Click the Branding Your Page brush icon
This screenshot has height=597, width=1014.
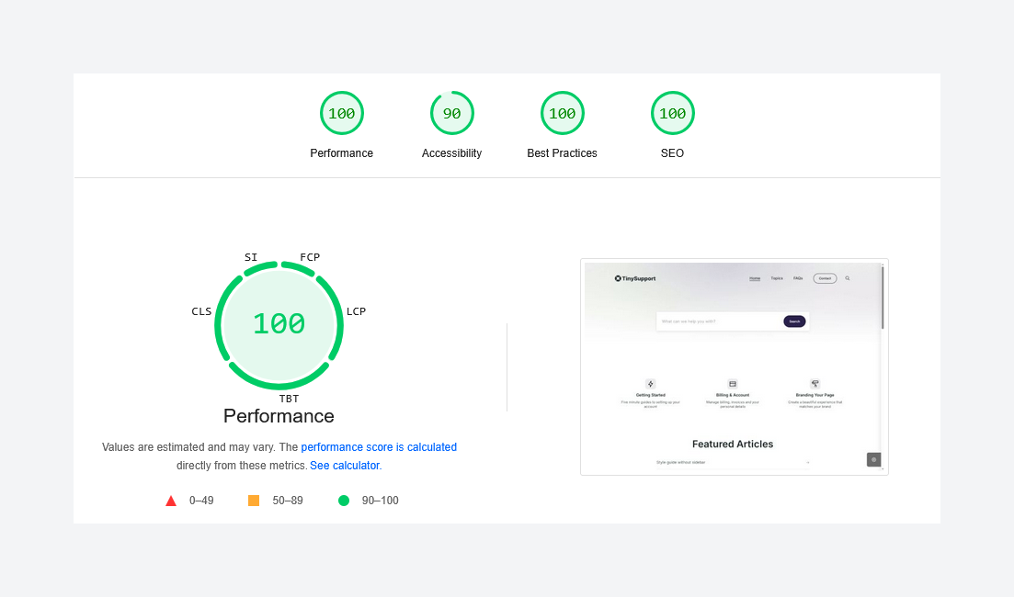click(x=815, y=383)
